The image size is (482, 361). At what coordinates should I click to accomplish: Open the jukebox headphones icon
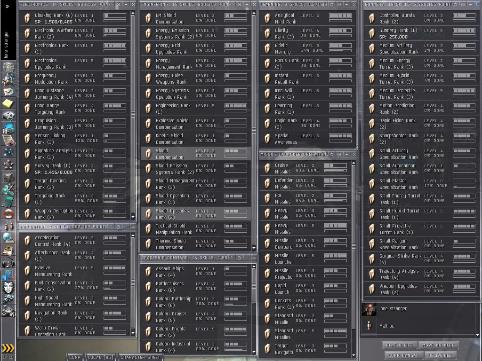pos(8,262)
